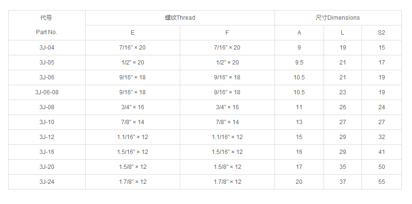412x204 pixels.
Task: Click the 尺寸Dimensions column group header
Action: pyautogui.click(x=337, y=18)
